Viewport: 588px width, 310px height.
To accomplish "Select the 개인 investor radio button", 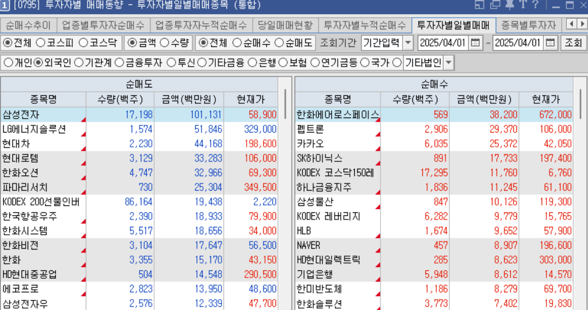I will (x=8, y=62).
